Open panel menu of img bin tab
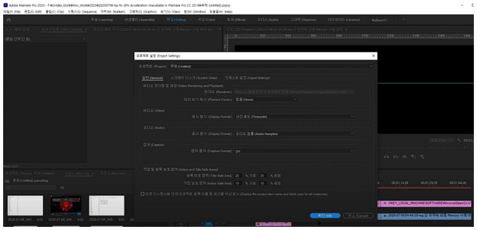Screen dimensions: 477x230 pos(93,173)
